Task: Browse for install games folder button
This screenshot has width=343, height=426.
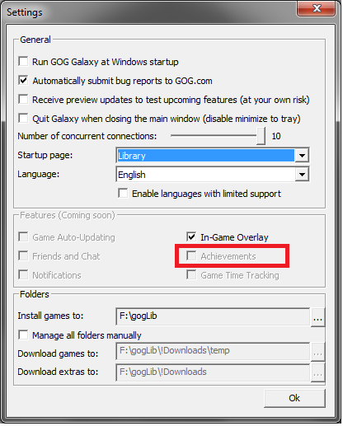Action: [317, 317]
